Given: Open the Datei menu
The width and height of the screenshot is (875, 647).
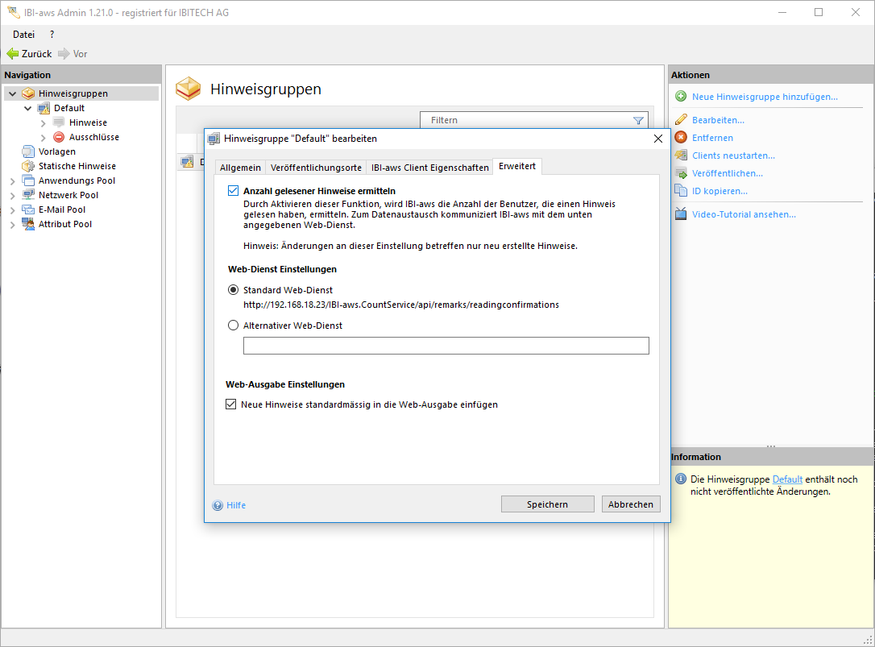Looking at the screenshot, I should tap(23, 35).
